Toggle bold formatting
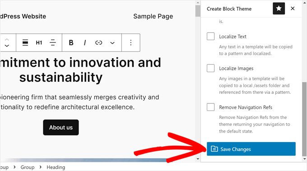The image size is (307, 171). tap(71, 42)
